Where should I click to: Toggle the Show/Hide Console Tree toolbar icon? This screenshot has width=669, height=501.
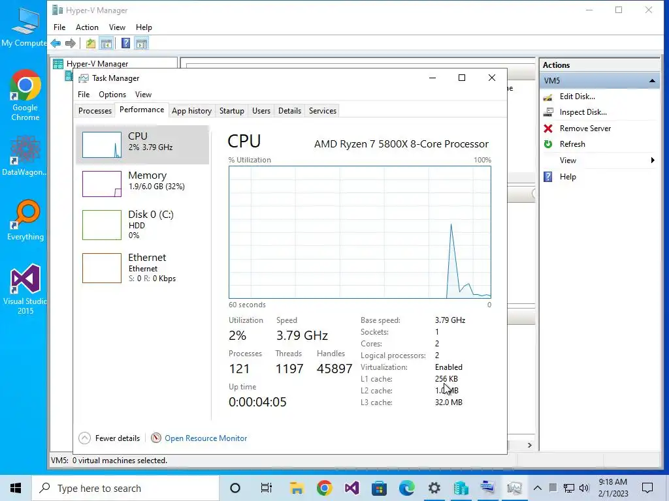[106, 43]
